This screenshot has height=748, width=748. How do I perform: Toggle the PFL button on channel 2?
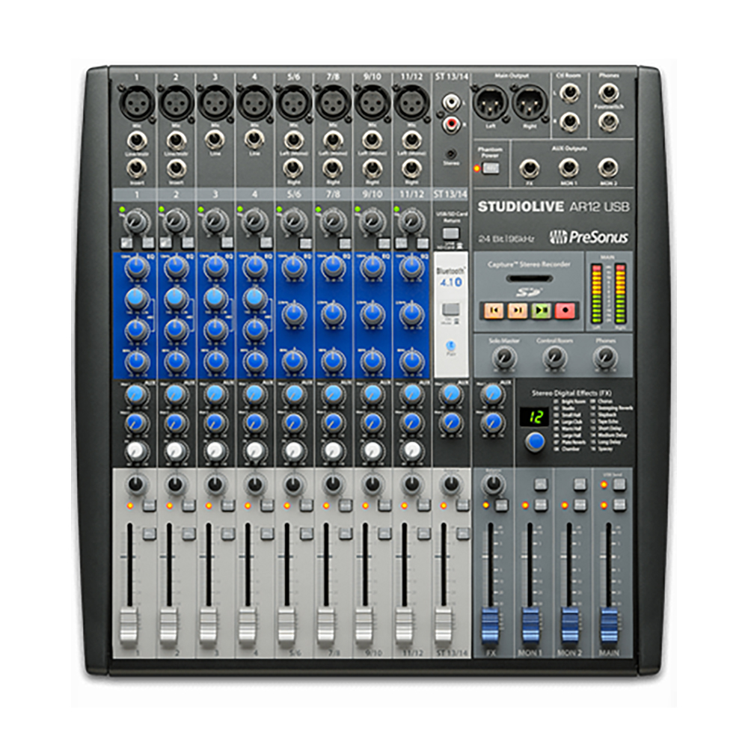(189, 534)
